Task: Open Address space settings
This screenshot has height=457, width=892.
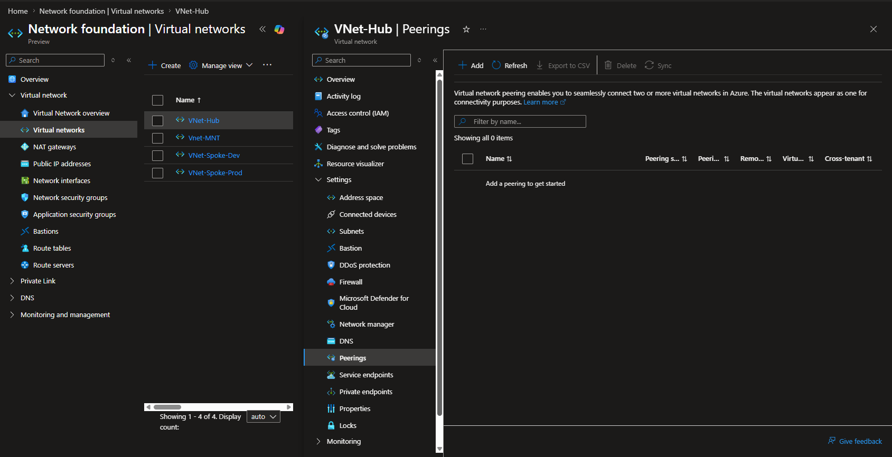Action: tap(361, 197)
